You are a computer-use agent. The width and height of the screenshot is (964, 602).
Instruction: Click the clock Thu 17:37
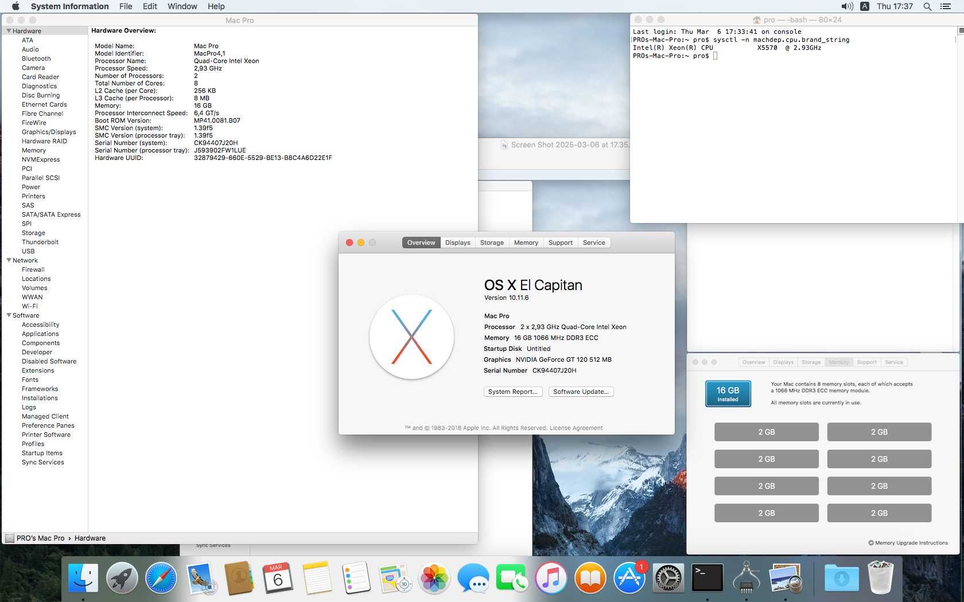(895, 6)
